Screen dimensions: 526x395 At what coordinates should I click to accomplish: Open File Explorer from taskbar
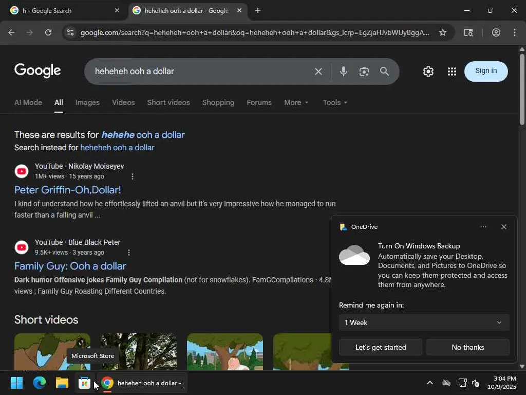pos(62,383)
